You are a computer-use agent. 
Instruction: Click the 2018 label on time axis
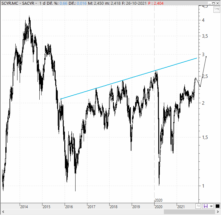(114, 207)
